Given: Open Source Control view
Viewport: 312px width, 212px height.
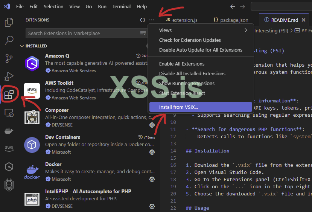Looking at the screenshot, I should [9, 58].
